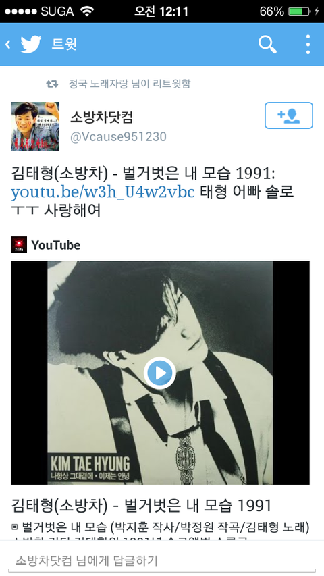Follow 소방차닷컴 with the add-user button
324x576 pixels.
pos(289,115)
